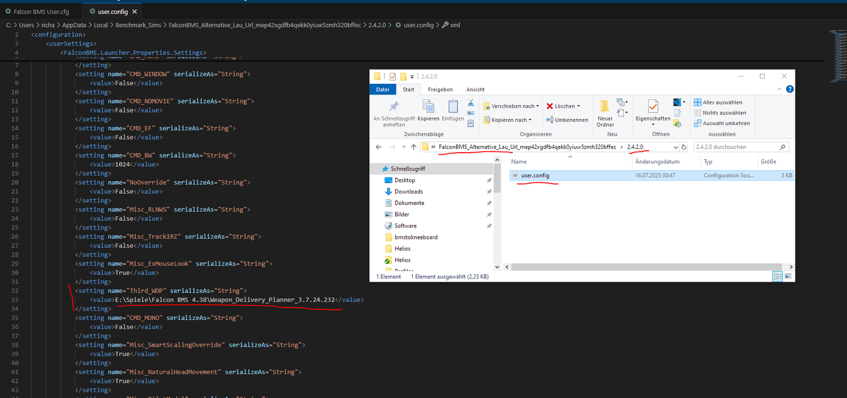Switch to the Falcon BMS User.cfg editor tab
The width and height of the screenshot is (847, 398).
tap(41, 12)
